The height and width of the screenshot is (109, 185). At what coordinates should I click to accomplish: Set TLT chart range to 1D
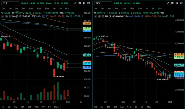tap(3, 107)
